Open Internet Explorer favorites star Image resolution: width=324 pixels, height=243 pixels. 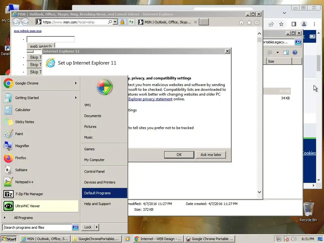point(249,22)
